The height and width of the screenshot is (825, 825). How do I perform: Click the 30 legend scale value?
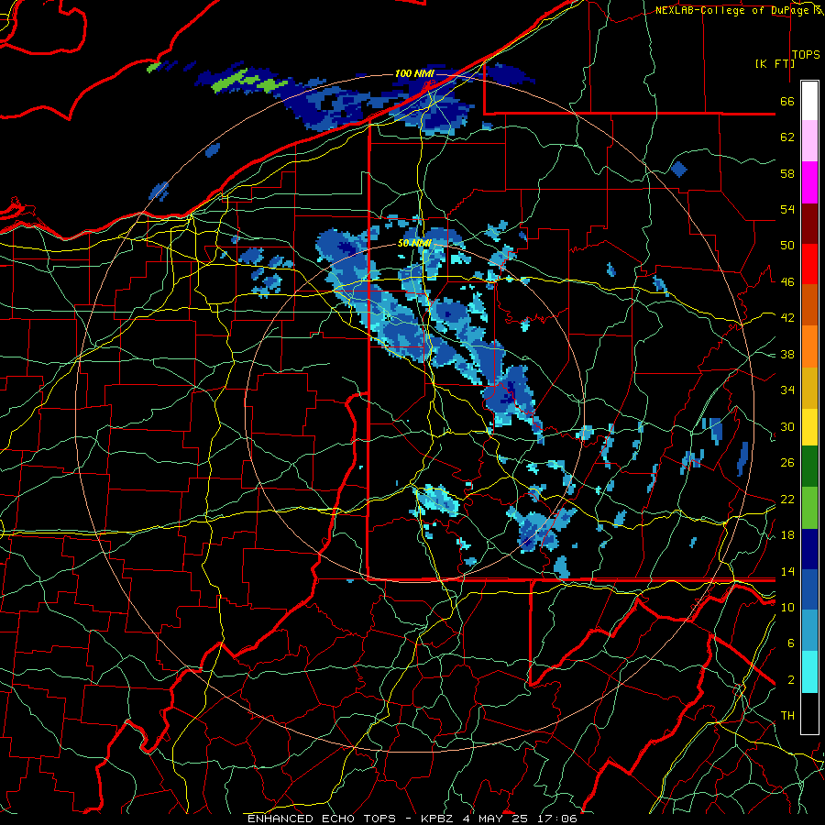(x=787, y=426)
